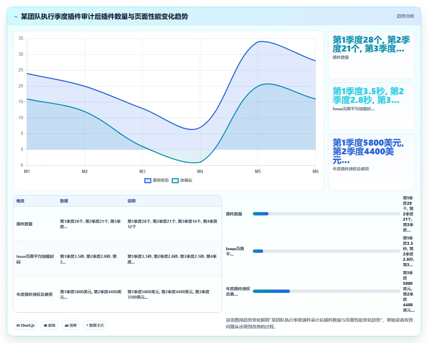
Task: Click the 年度插件授权总费… progress row label
Action: (x=238, y=292)
